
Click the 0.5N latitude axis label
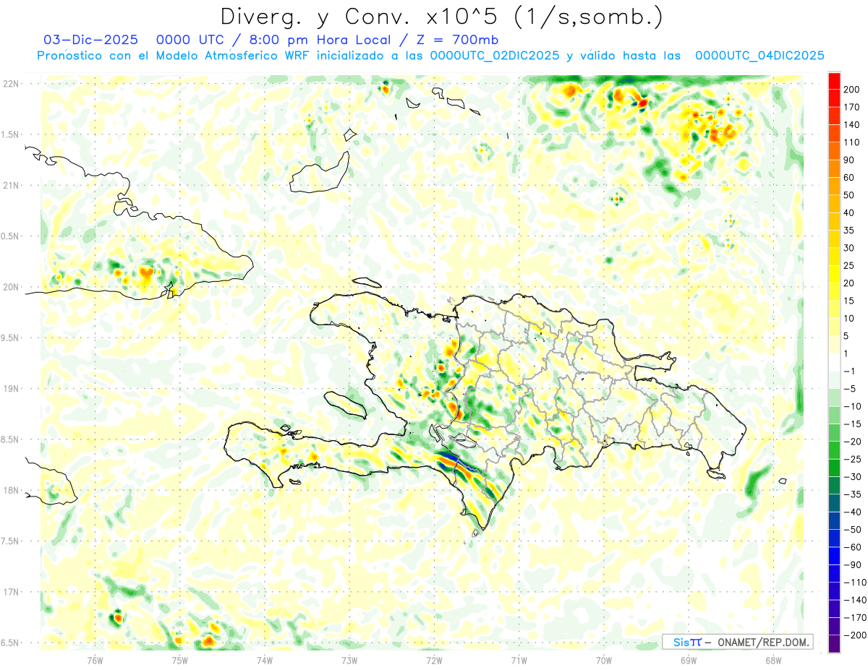pyautogui.click(x=11, y=236)
